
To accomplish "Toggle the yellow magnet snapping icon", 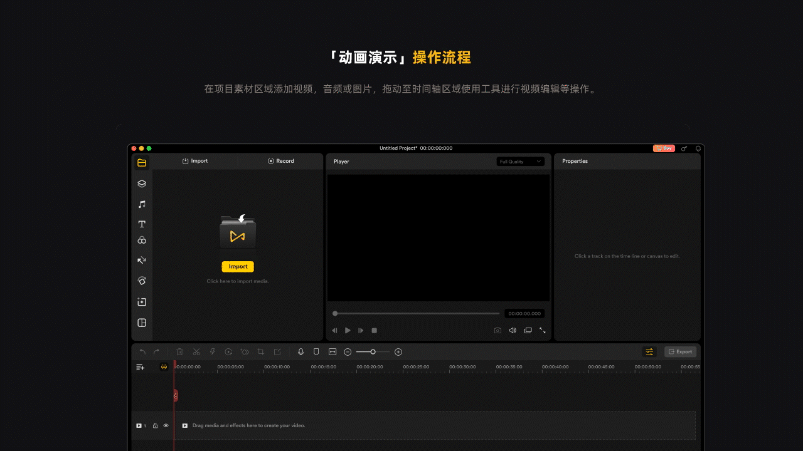I will coord(164,367).
